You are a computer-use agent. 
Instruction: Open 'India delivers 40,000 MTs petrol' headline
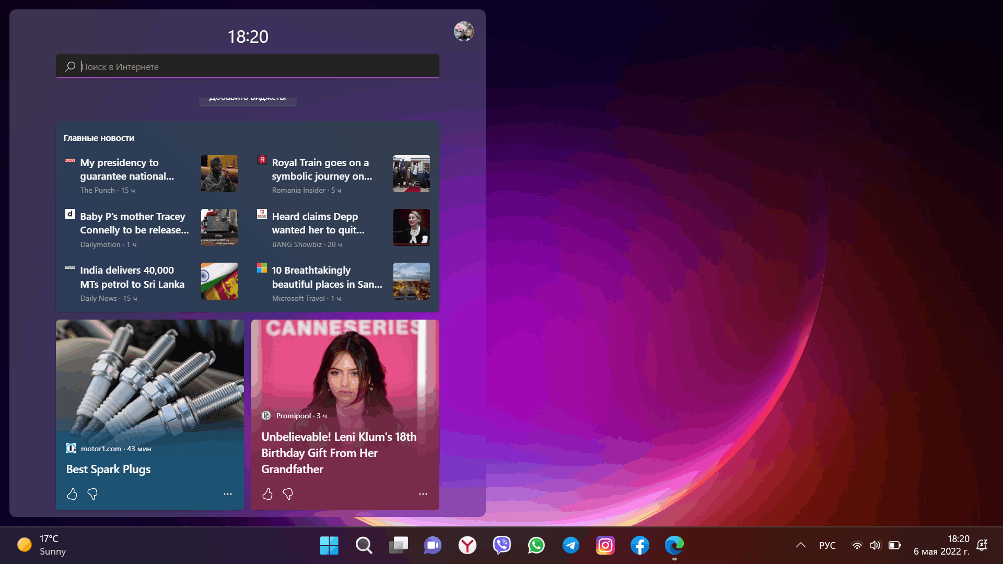(132, 277)
